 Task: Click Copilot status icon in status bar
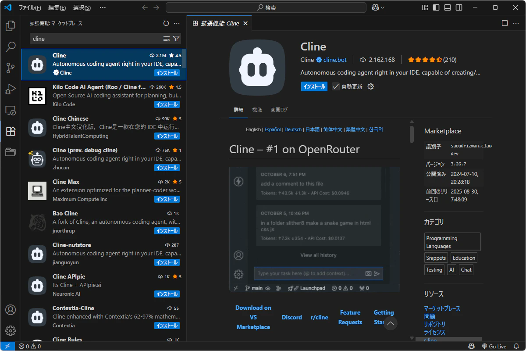(471, 346)
